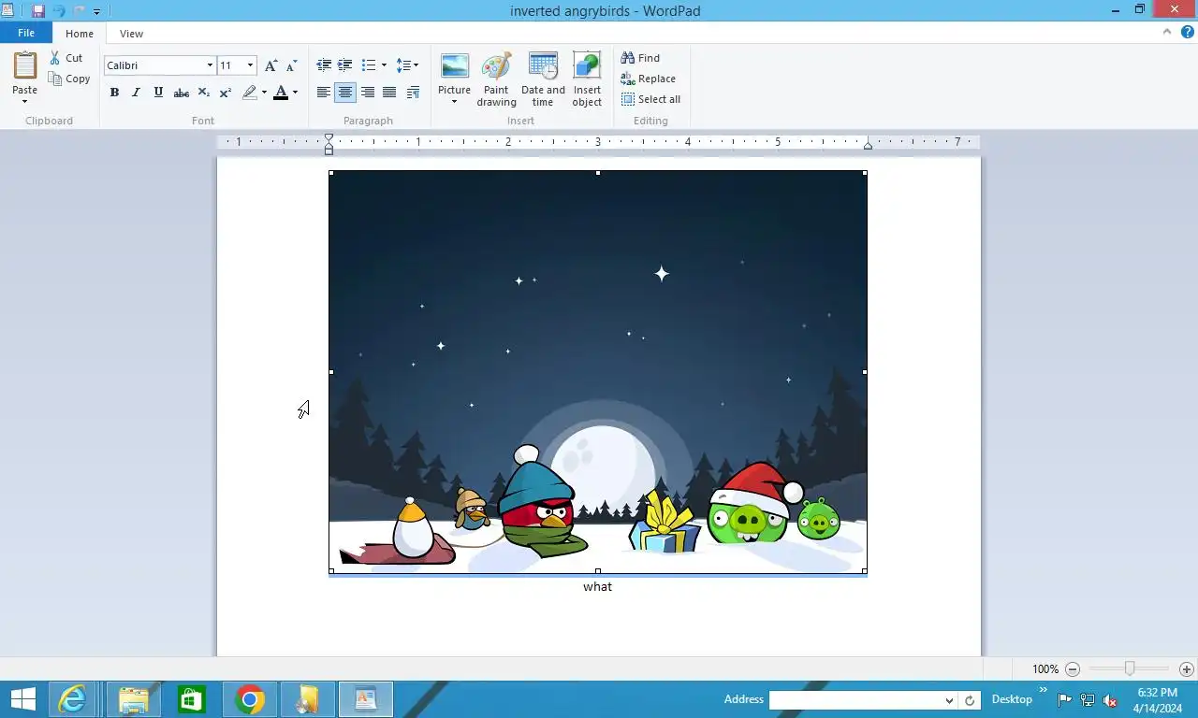The image size is (1198, 718).
Task: Toggle Subscript formatting
Action: [203, 93]
